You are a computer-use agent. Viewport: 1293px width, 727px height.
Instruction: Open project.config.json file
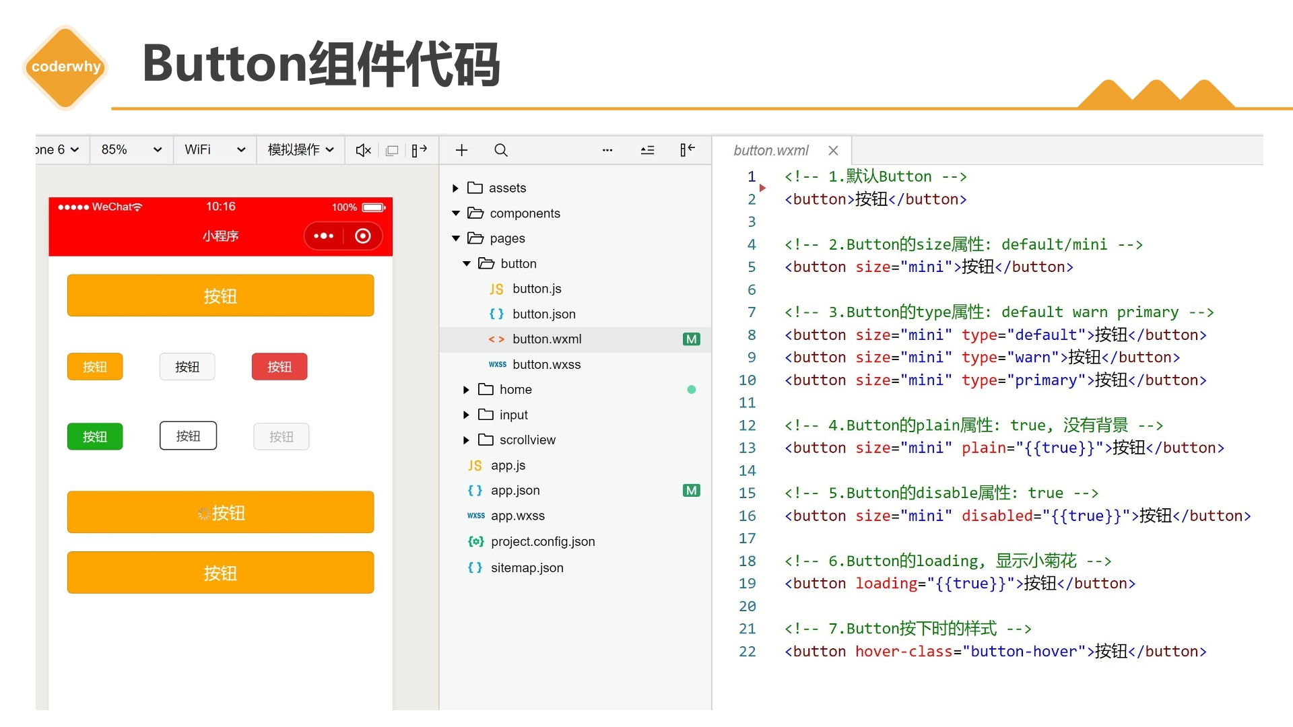click(576, 541)
